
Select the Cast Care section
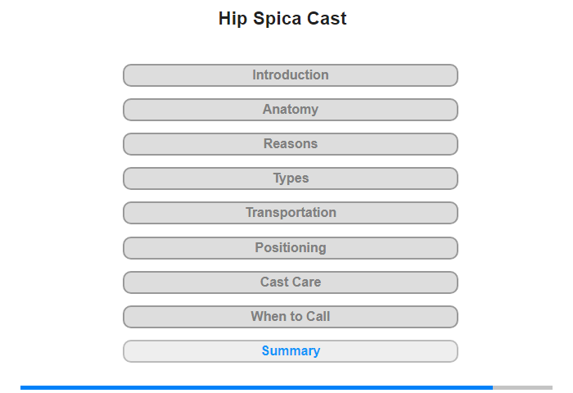[290, 282]
